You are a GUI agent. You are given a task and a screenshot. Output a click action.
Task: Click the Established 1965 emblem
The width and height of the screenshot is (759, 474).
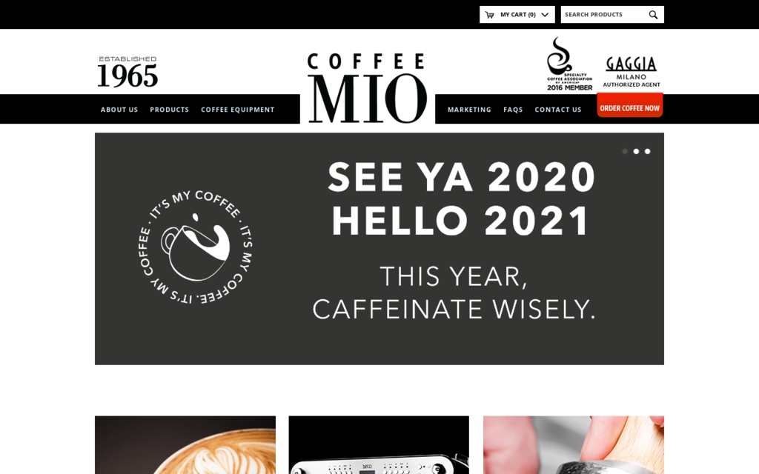click(127, 72)
